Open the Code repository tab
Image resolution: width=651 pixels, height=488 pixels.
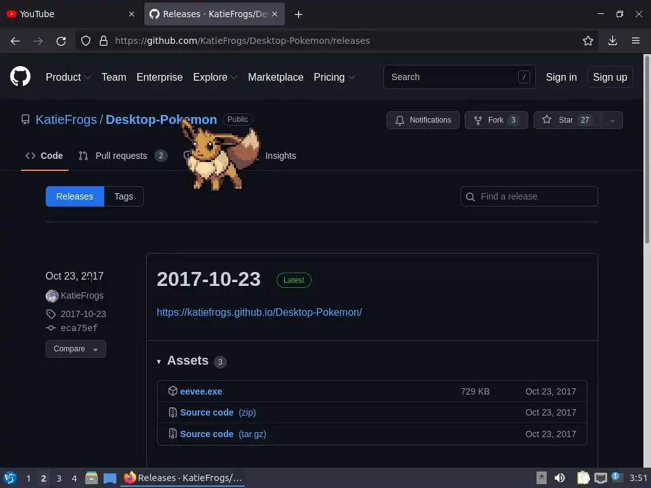pyautogui.click(x=45, y=156)
